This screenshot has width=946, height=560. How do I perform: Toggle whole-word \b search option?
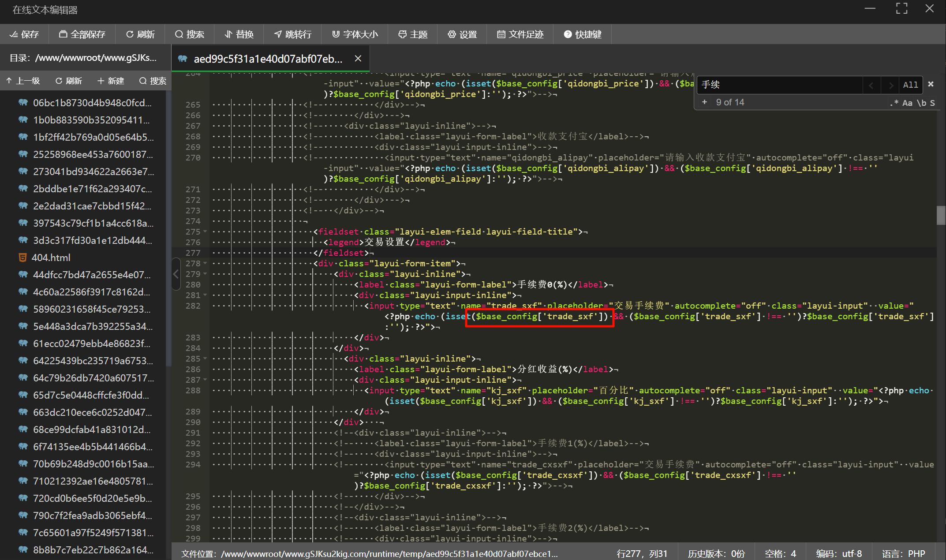921,103
